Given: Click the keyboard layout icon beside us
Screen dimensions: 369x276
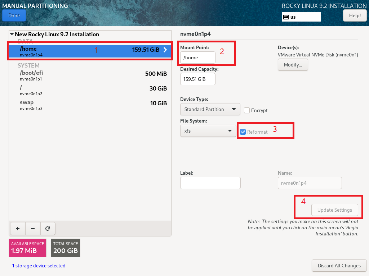Looking at the screenshot, I should tap(286, 17).
